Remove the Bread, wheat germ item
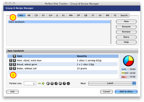Screen dimensions: 144x102 pyautogui.click(x=14, y=64)
